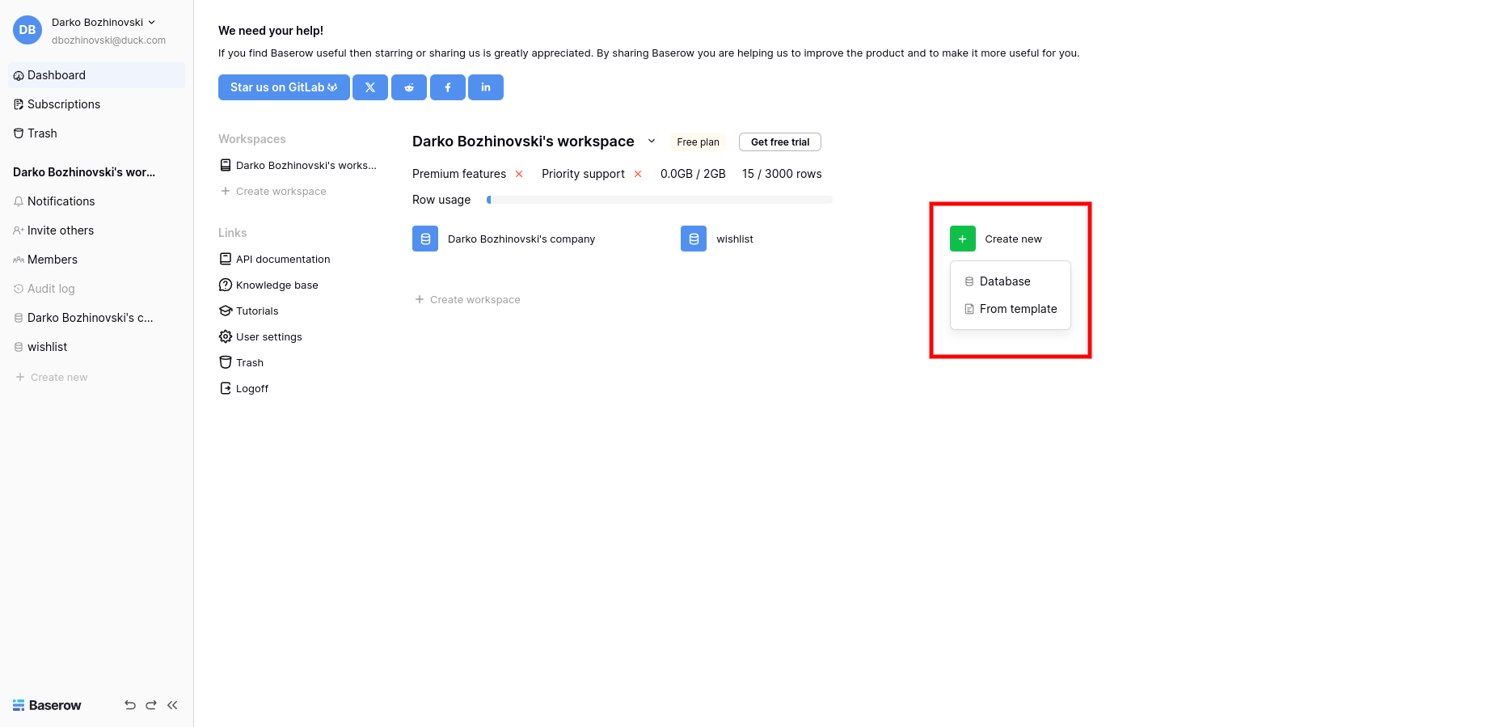Share on LinkedIn using the icon button
This screenshot has height=727, width=1511.
tap(485, 87)
